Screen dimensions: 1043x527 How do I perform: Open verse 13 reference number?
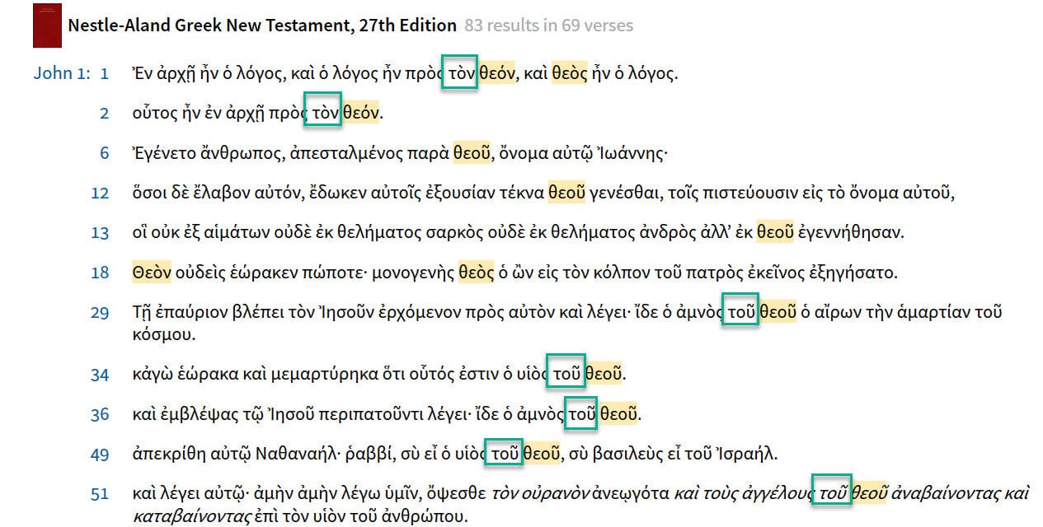click(x=100, y=232)
